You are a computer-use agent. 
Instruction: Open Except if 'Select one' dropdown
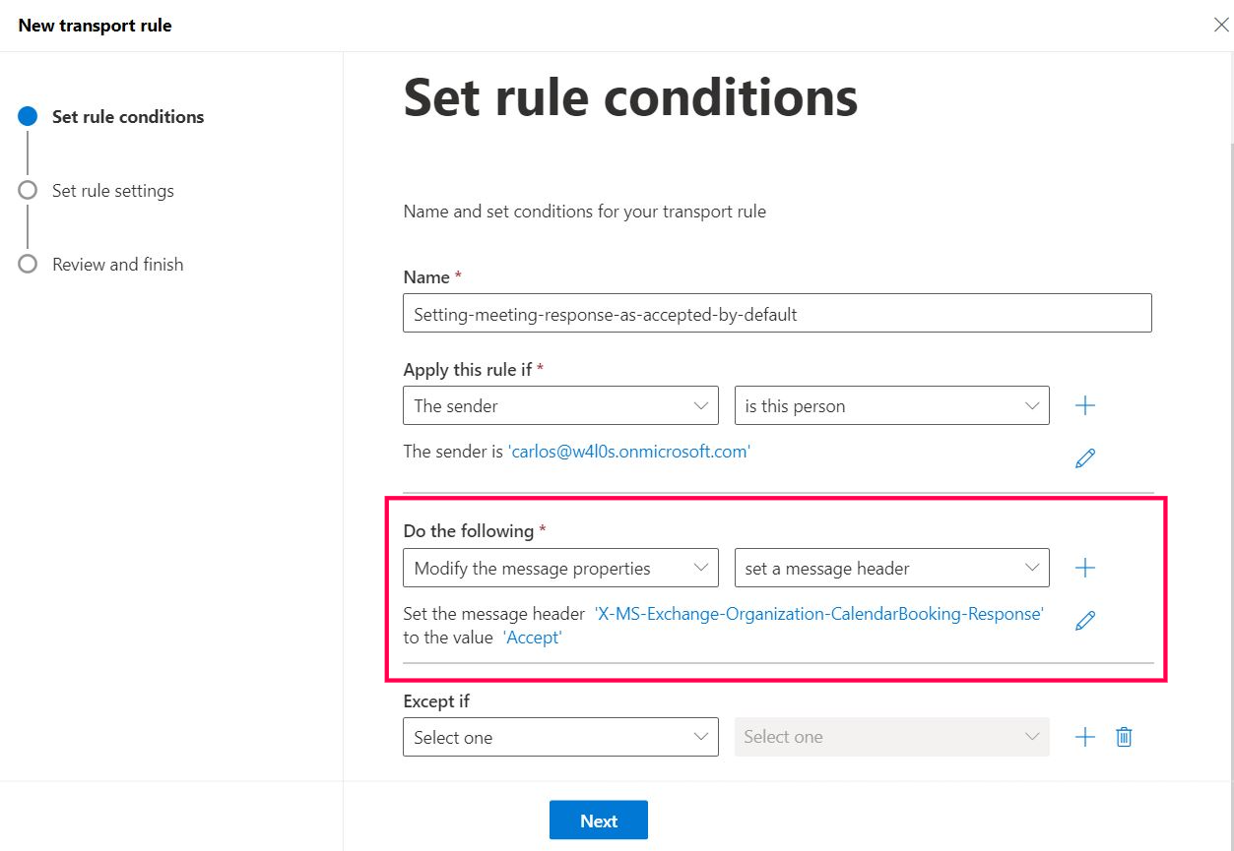point(560,737)
